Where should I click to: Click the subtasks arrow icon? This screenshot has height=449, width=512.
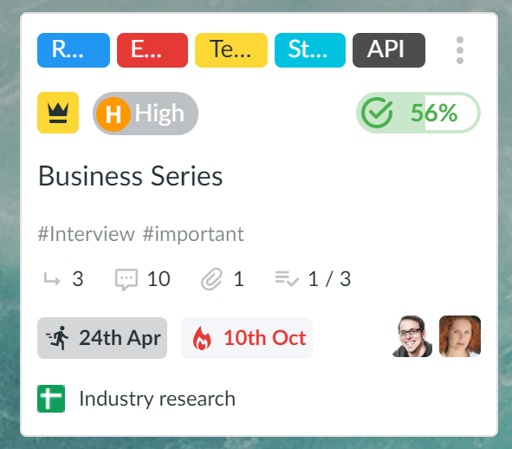pos(52,279)
